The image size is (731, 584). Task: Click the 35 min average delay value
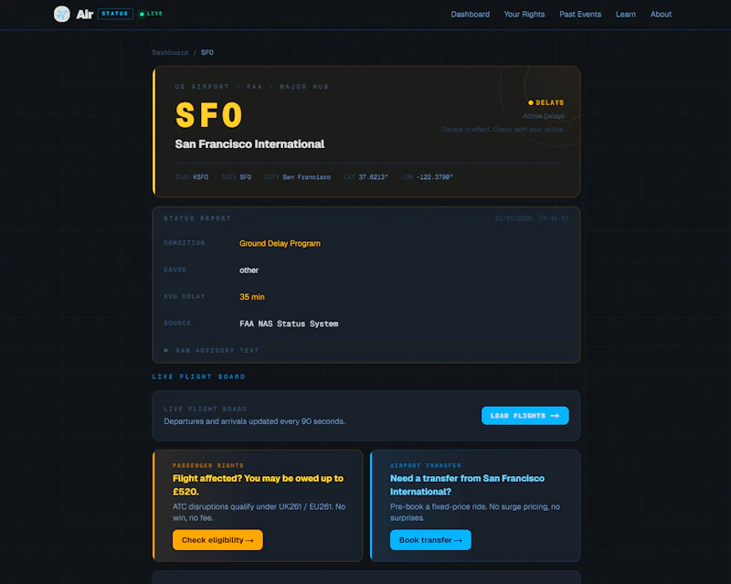(x=252, y=297)
